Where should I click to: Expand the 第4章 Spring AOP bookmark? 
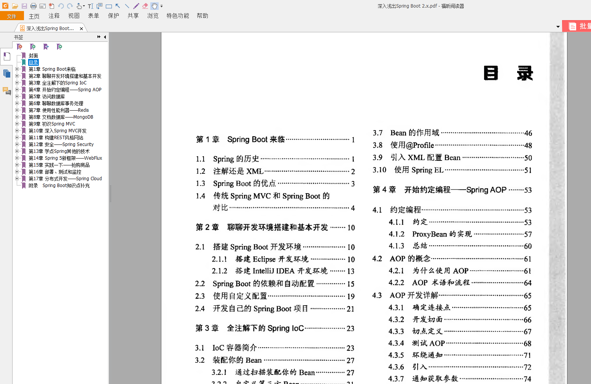tap(17, 90)
